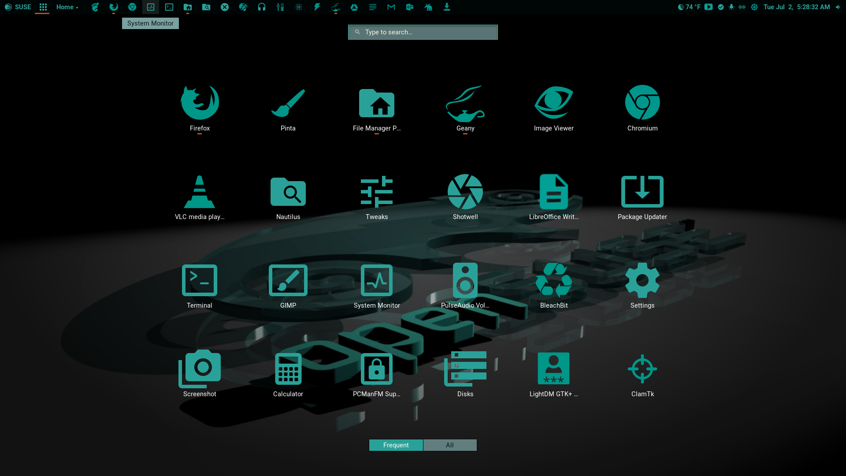Launch Package Updater
The image size is (846, 476).
(642, 197)
